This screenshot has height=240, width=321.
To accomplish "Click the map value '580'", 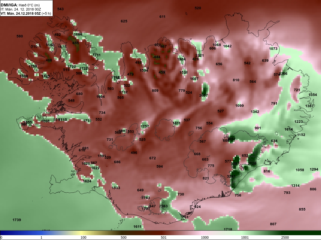I will click(x=20, y=36).
